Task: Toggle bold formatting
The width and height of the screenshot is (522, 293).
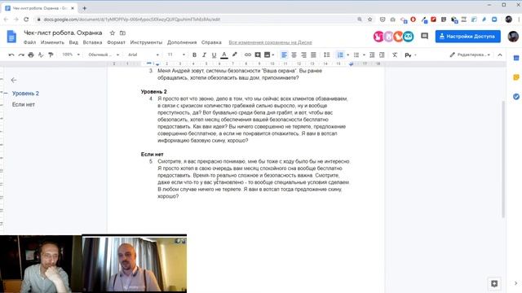Action: 194,55
